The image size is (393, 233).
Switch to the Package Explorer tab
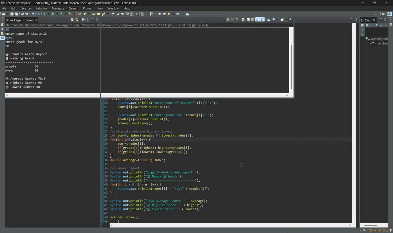pyautogui.click(x=21, y=20)
